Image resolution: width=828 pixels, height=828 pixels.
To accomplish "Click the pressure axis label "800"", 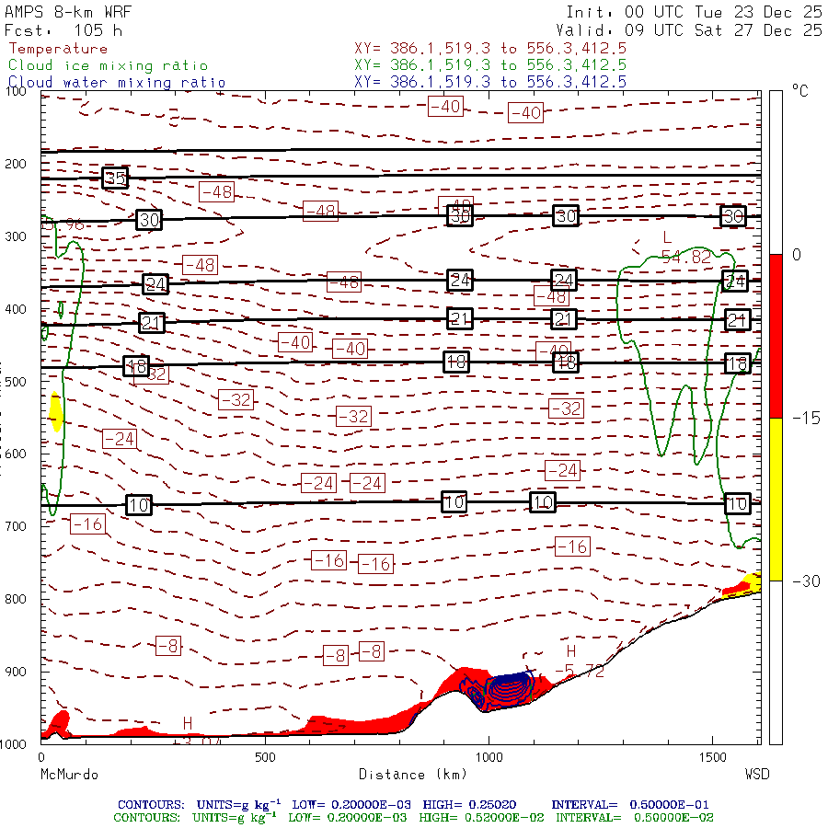I will [x=16, y=599].
